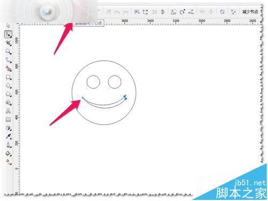Screen dimensions: 268x201
Task: Select the Table tool
Action: 8,120
